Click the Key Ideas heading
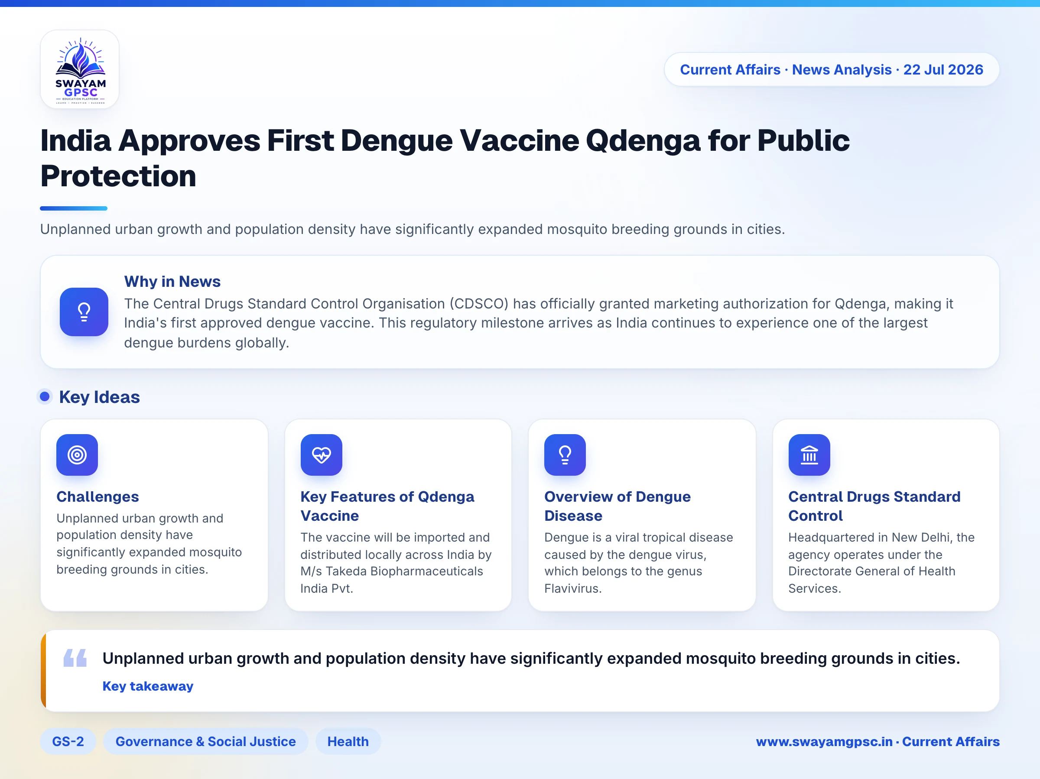Image resolution: width=1040 pixels, height=779 pixels. click(x=99, y=397)
